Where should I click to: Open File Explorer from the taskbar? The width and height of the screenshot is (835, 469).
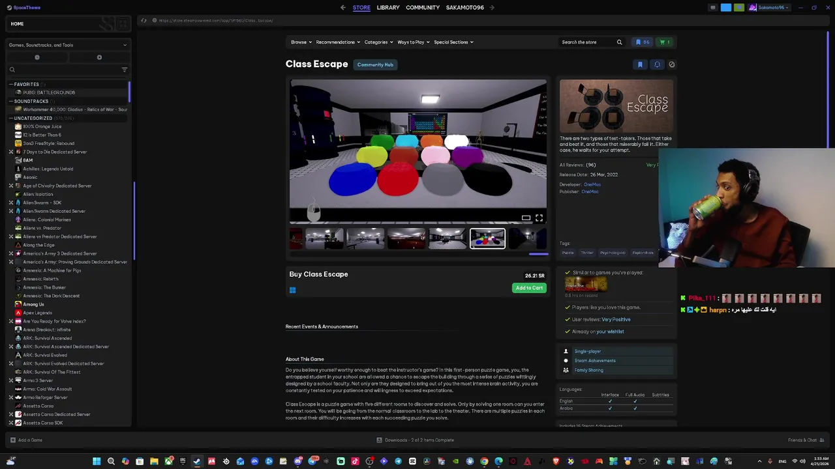click(x=154, y=461)
